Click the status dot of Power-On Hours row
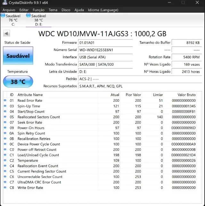Screen dimensions: 205x206 5,128
